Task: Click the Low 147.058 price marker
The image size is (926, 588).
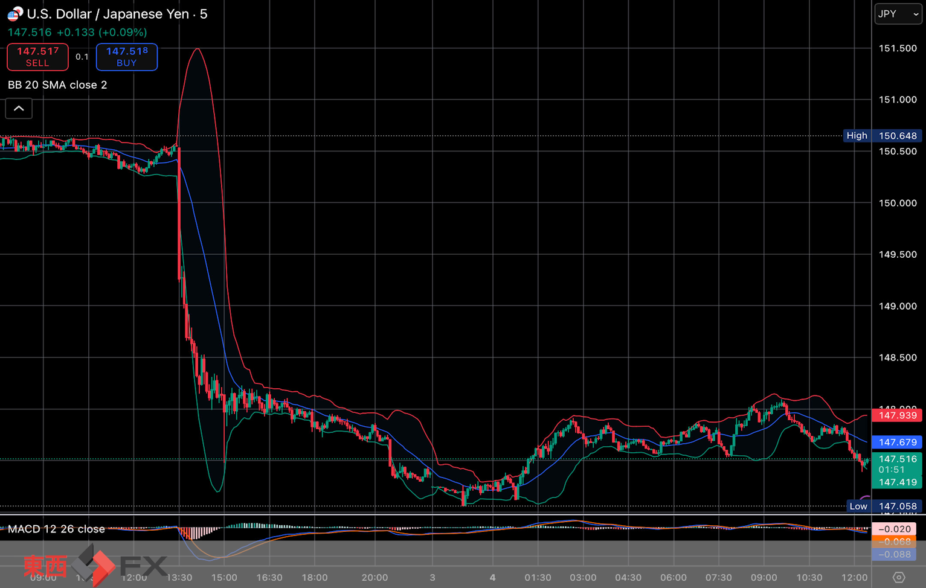Action: pyautogui.click(x=883, y=507)
